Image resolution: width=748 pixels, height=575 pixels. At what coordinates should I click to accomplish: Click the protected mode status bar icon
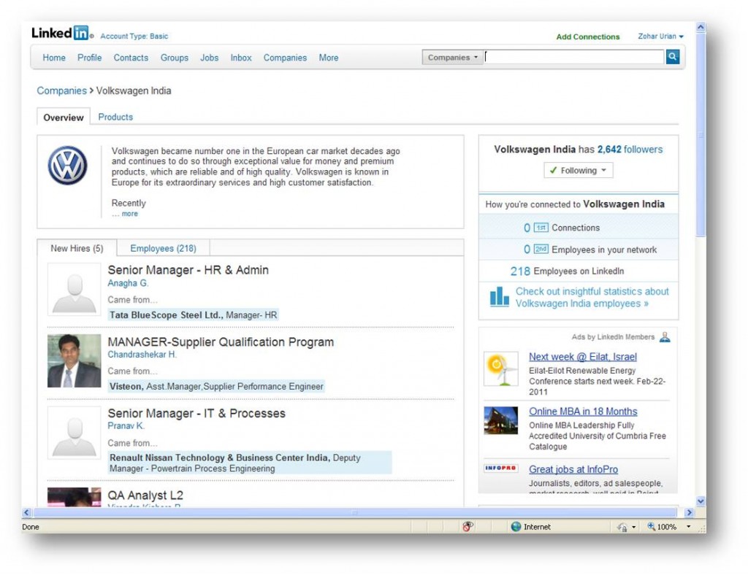tap(622, 527)
